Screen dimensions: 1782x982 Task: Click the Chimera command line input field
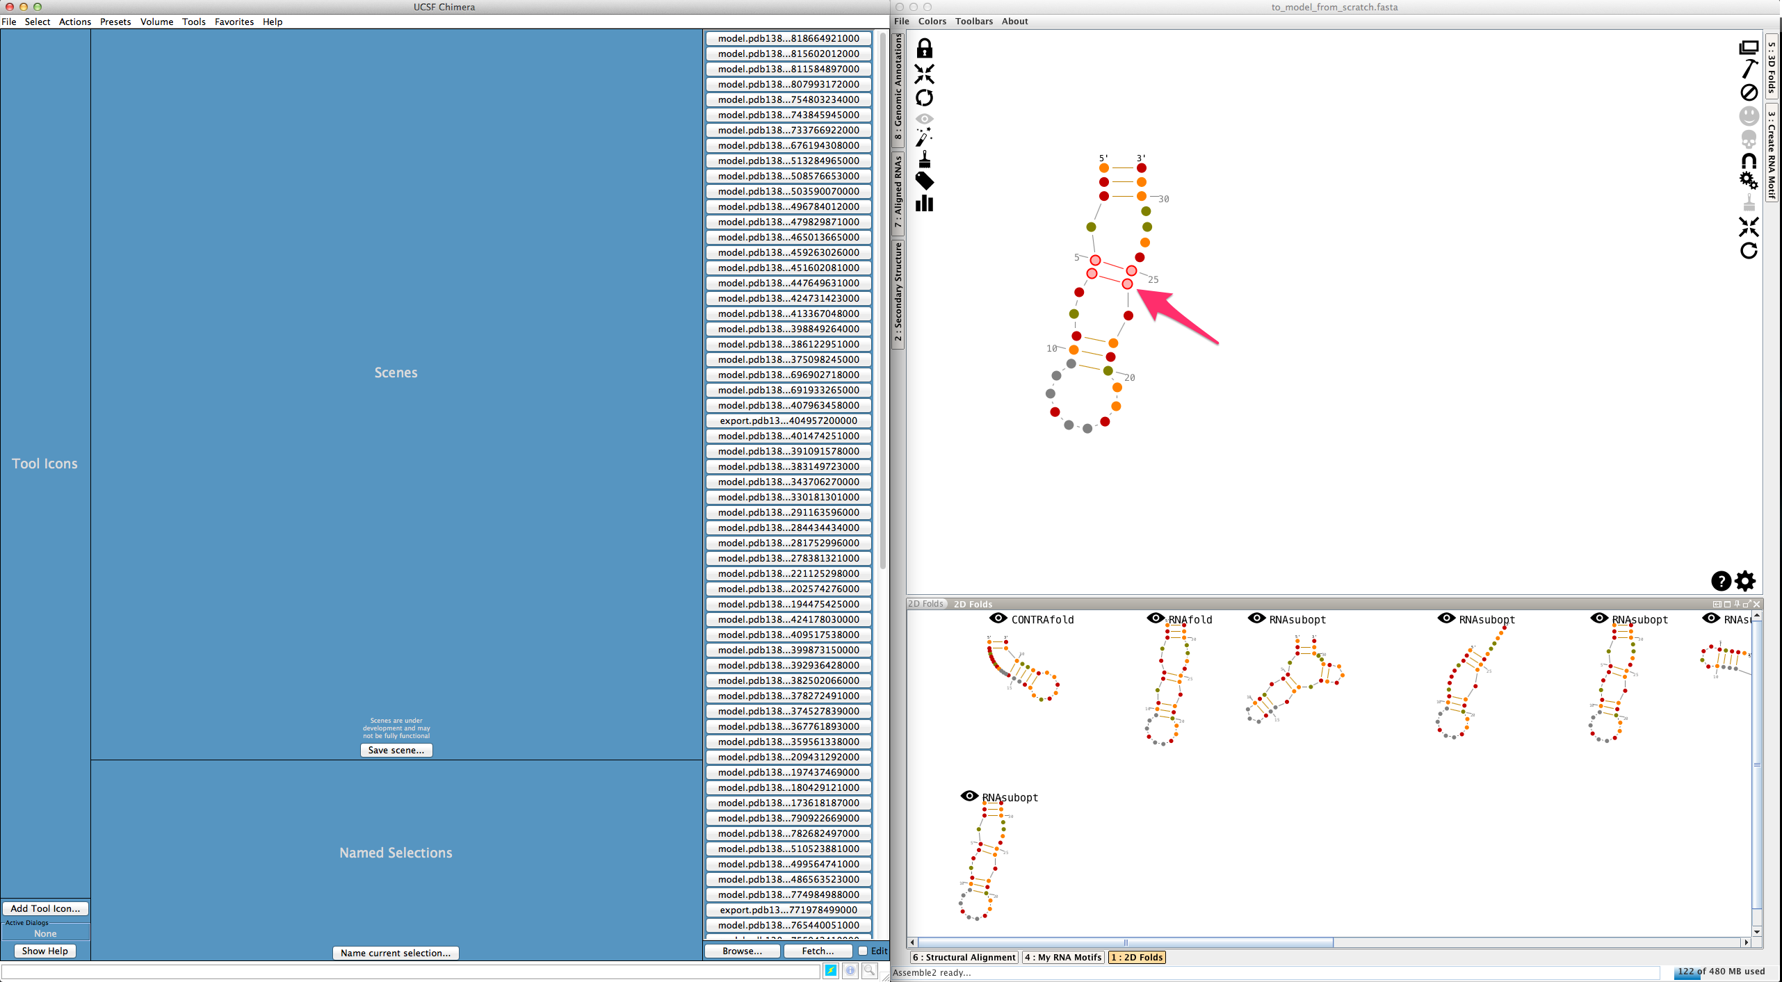coord(410,971)
